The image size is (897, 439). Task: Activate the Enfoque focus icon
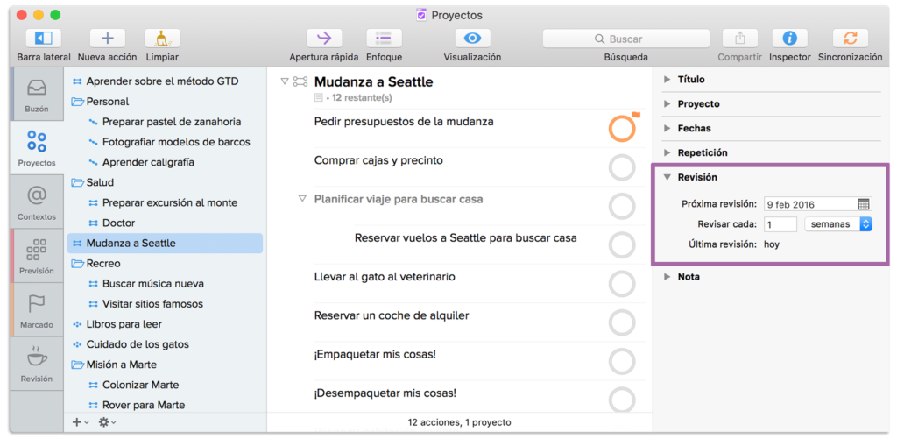point(384,39)
